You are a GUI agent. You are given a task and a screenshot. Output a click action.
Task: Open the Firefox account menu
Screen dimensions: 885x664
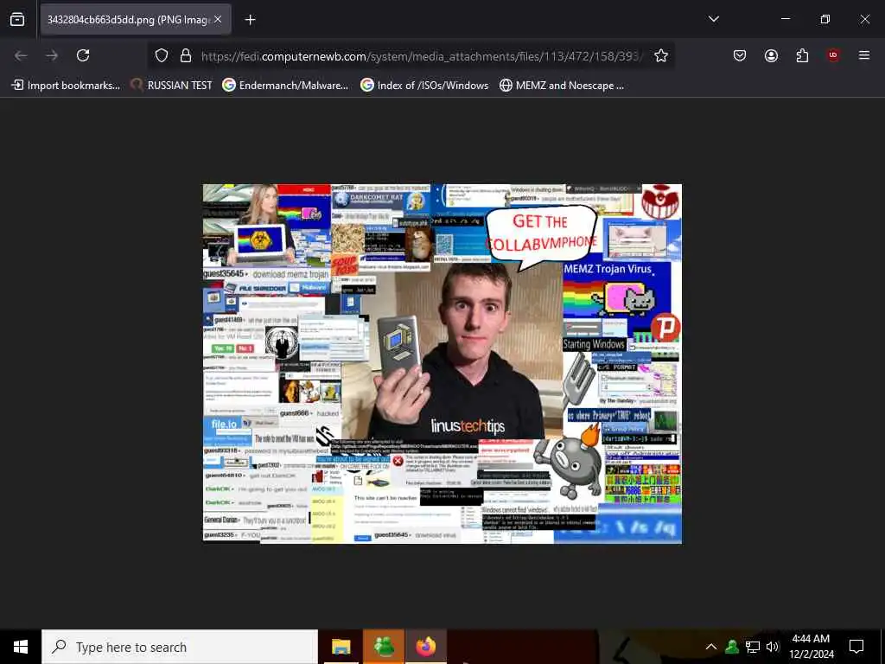(x=771, y=55)
